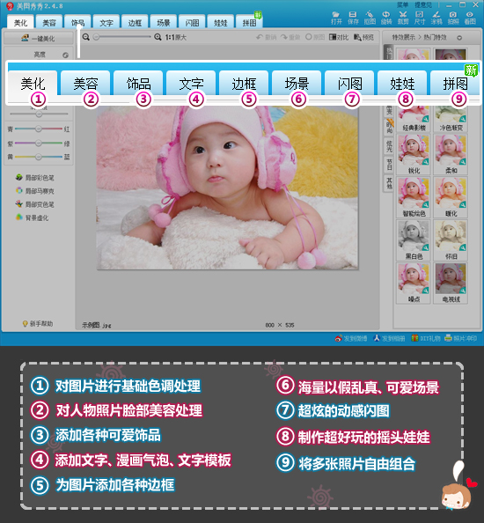The image size is (484, 523).
Task: Click the 一键美化 button
Action: pos(39,39)
